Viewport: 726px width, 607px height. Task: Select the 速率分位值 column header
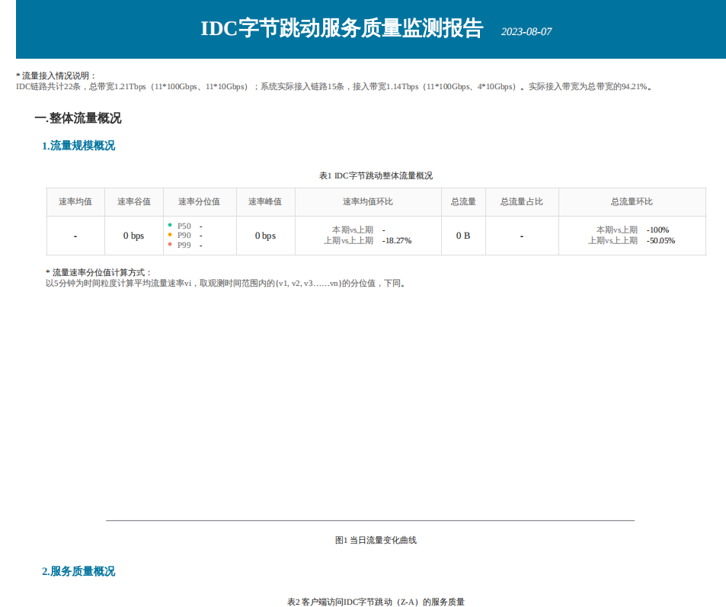(197, 201)
